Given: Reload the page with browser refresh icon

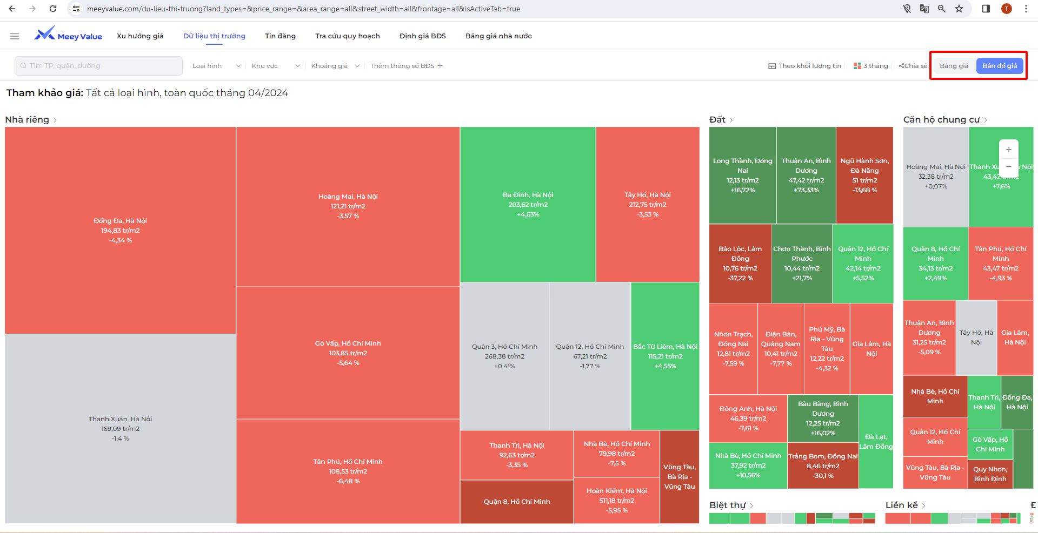Looking at the screenshot, I should point(53,9).
